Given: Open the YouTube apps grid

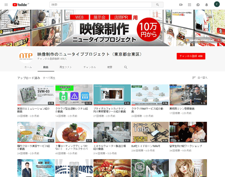Looking at the screenshot, I should 189,5.
